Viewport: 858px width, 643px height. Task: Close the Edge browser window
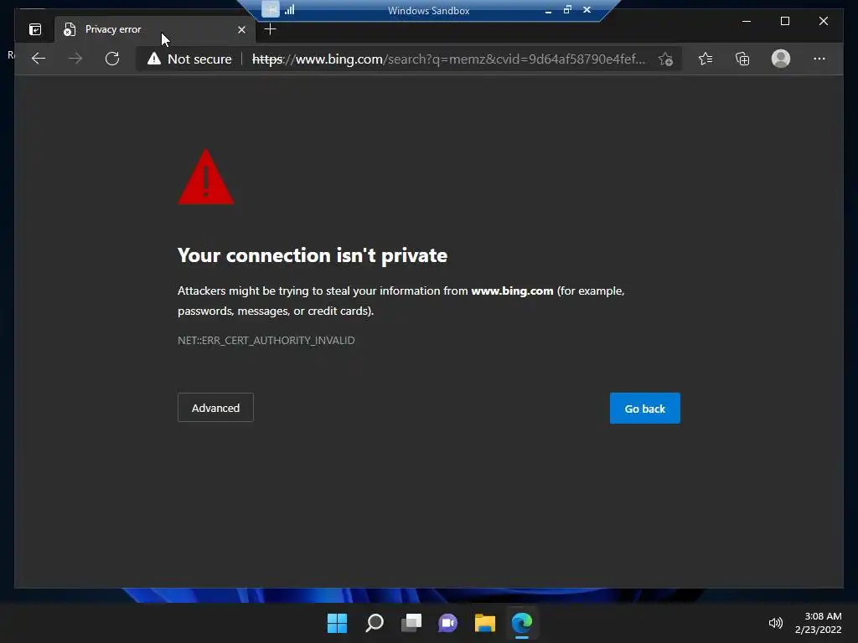coord(824,21)
